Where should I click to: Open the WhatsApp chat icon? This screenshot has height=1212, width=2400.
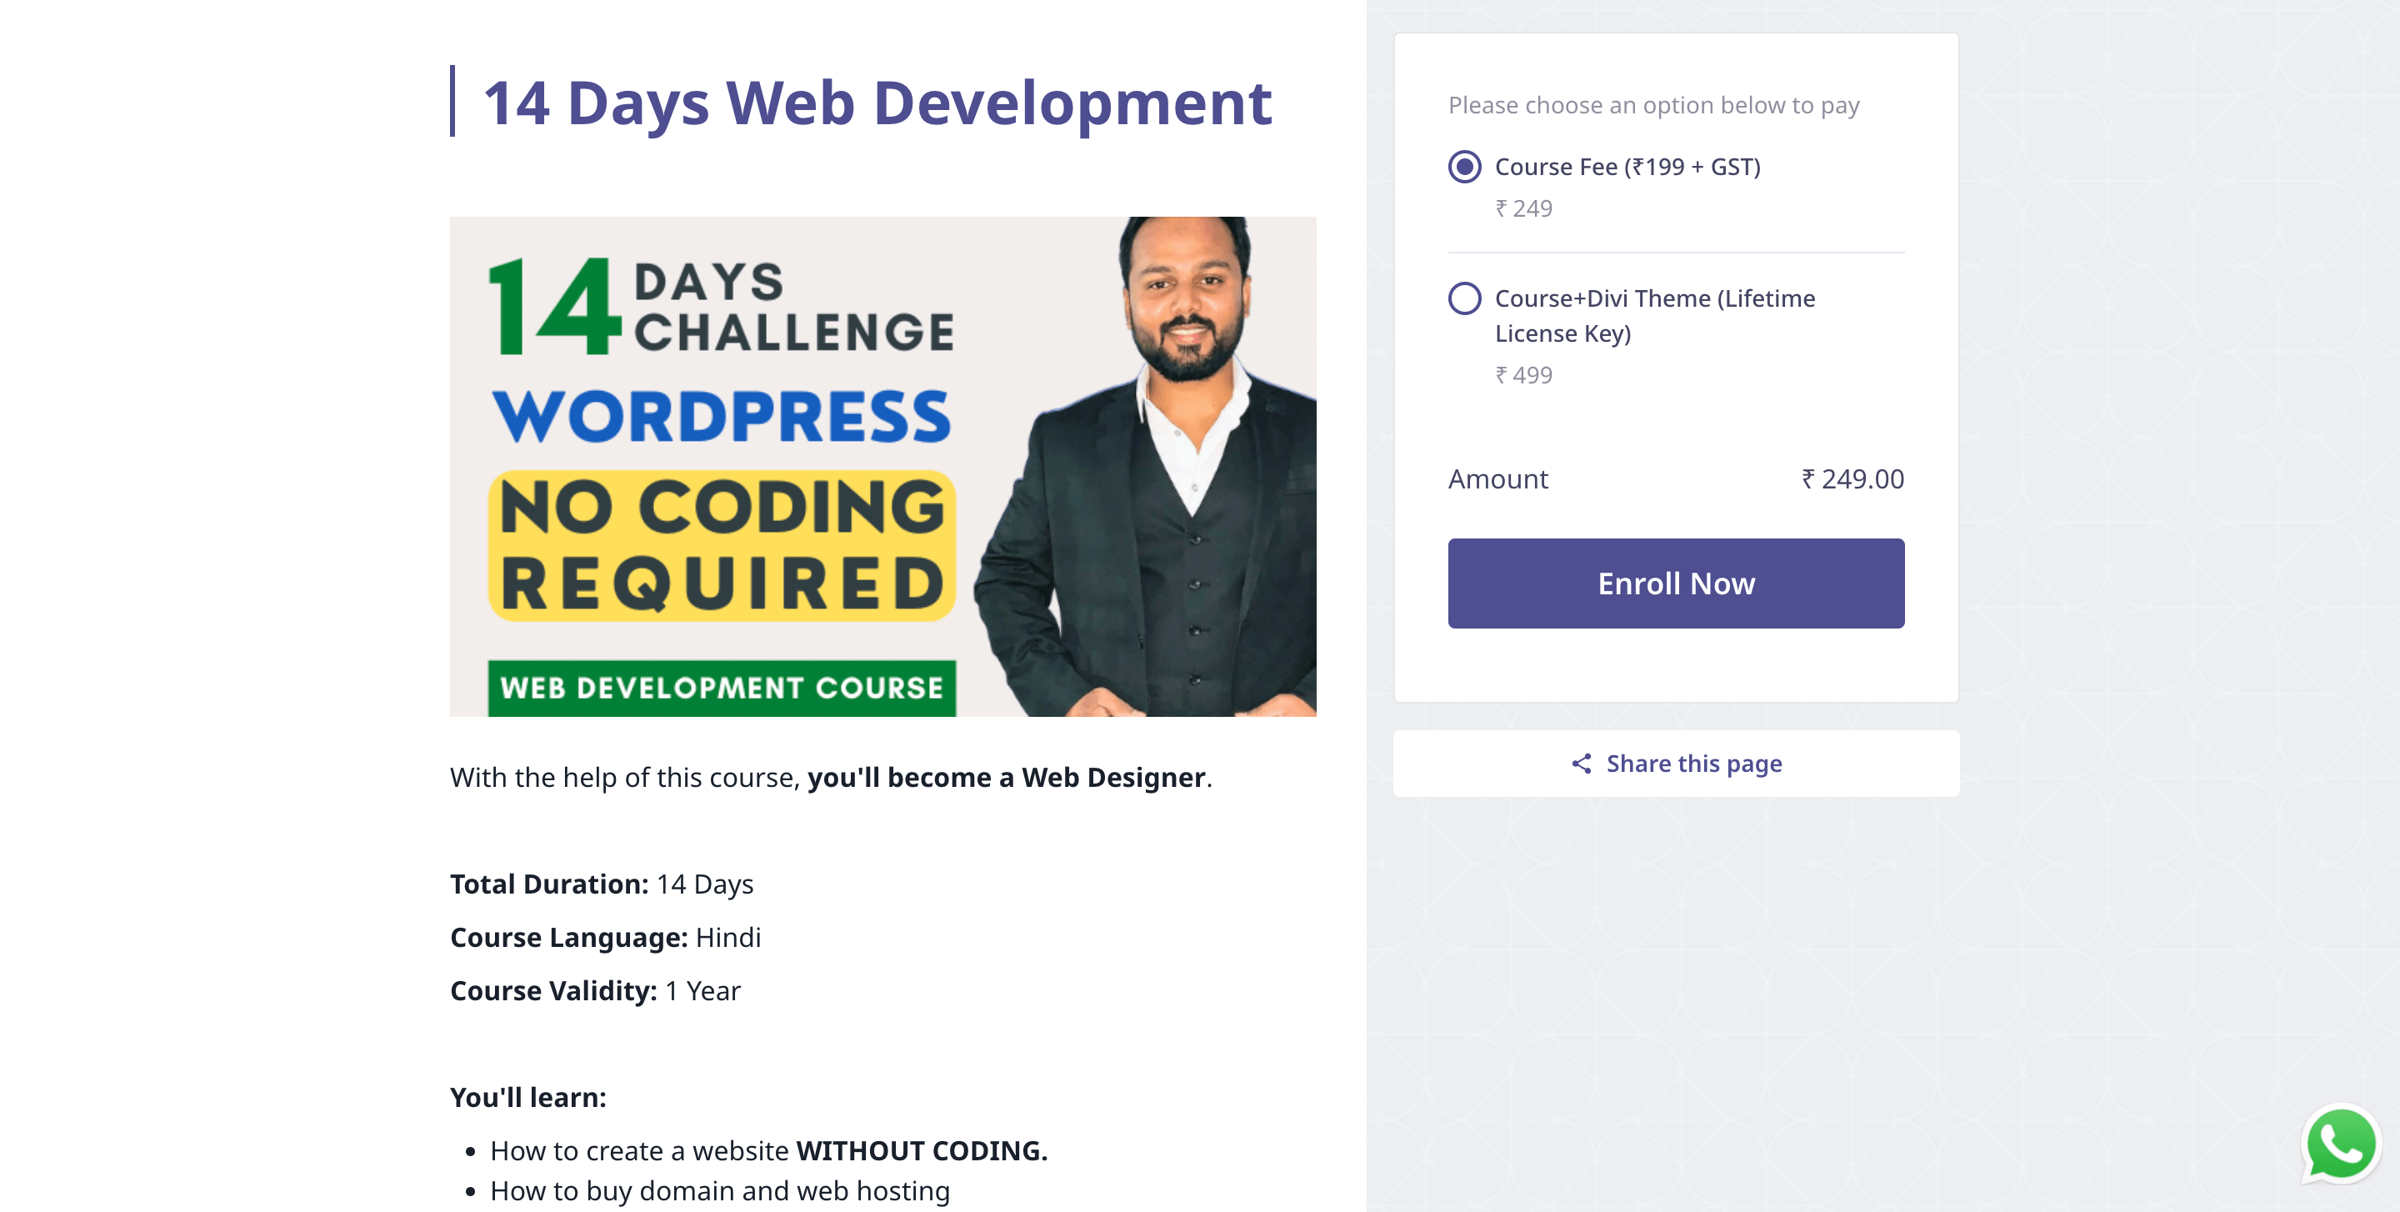pyautogui.click(x=2340, y=1145)
